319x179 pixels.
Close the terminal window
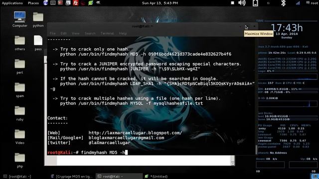click(254, 26)
